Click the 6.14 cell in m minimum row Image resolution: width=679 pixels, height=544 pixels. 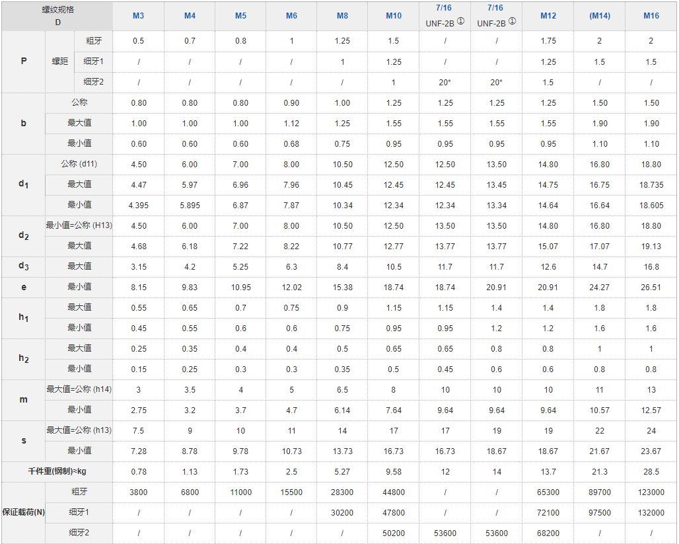click(x=343, y=410)
